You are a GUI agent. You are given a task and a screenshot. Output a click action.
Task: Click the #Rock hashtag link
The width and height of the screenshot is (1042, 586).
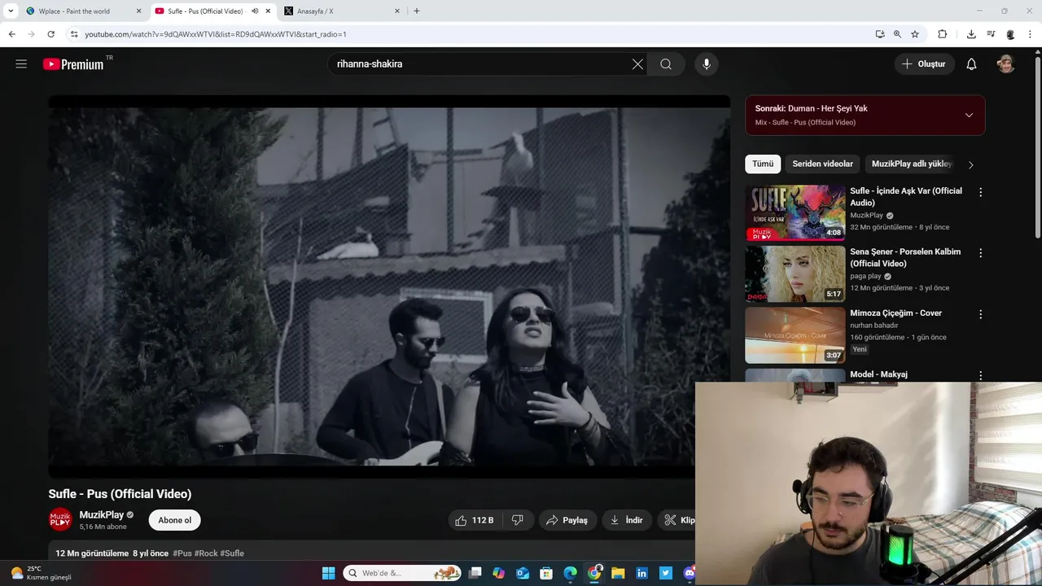click(206, 553)
